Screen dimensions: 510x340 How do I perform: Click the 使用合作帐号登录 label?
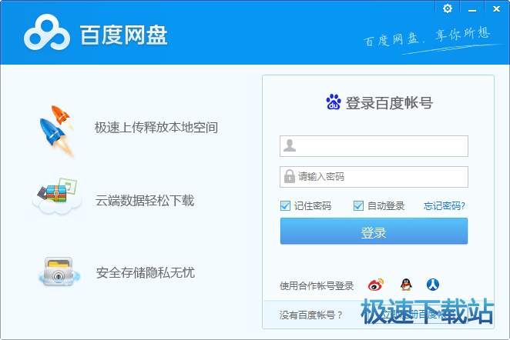(317, 285)
